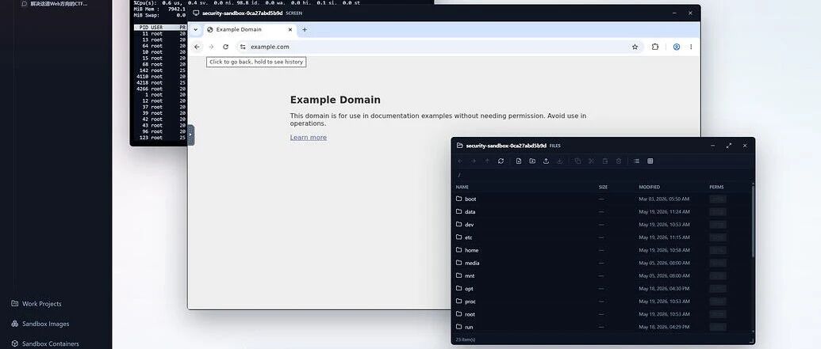The image size is (821, 349).
Task: Switch Files window to grid view
Action: tap(650, 161)
